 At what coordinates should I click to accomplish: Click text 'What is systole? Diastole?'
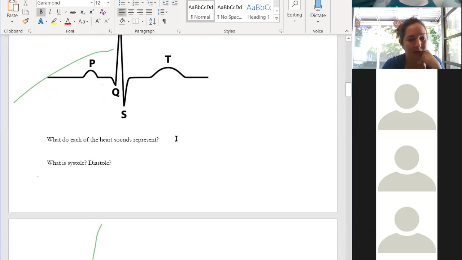click(x=79, y=163)
